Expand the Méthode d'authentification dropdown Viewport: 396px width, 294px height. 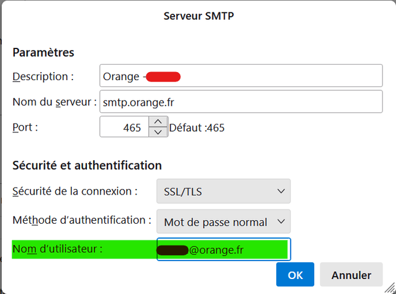pyautogui.click(x=223, y=221)
